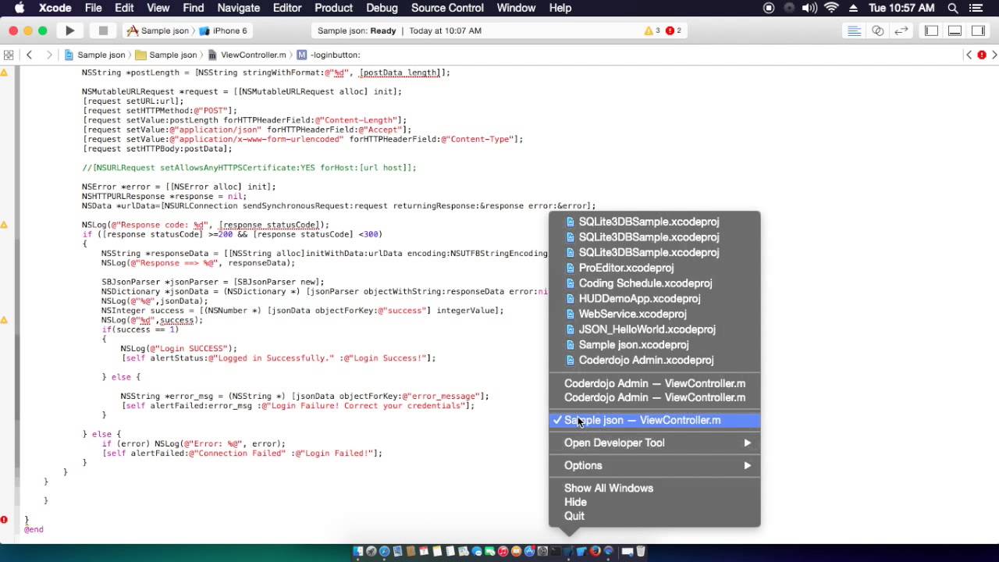Open the Navigate menu
This screenshot has width=999, height=562.
coord(238,8)
